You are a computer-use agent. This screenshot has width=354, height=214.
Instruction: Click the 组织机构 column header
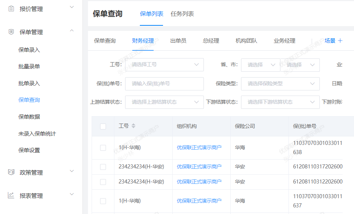(x=187, y=126)
